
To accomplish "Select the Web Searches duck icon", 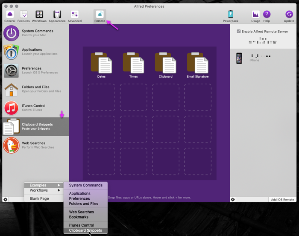I will [11, 146].
